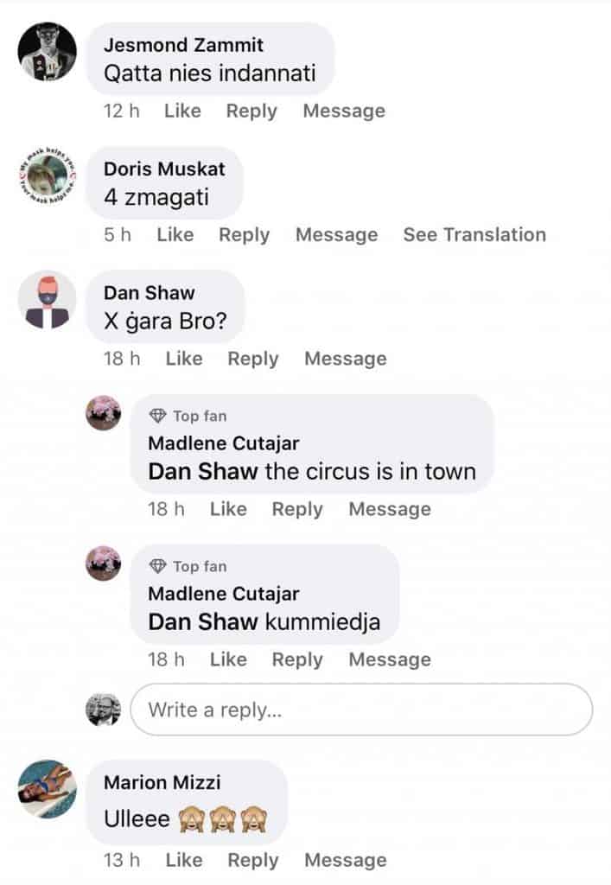The height and width of the screenshot is (885, 611).
Task: Click the monkey emojis in Marion Mizzi's comment
Action: coord(223,819)
